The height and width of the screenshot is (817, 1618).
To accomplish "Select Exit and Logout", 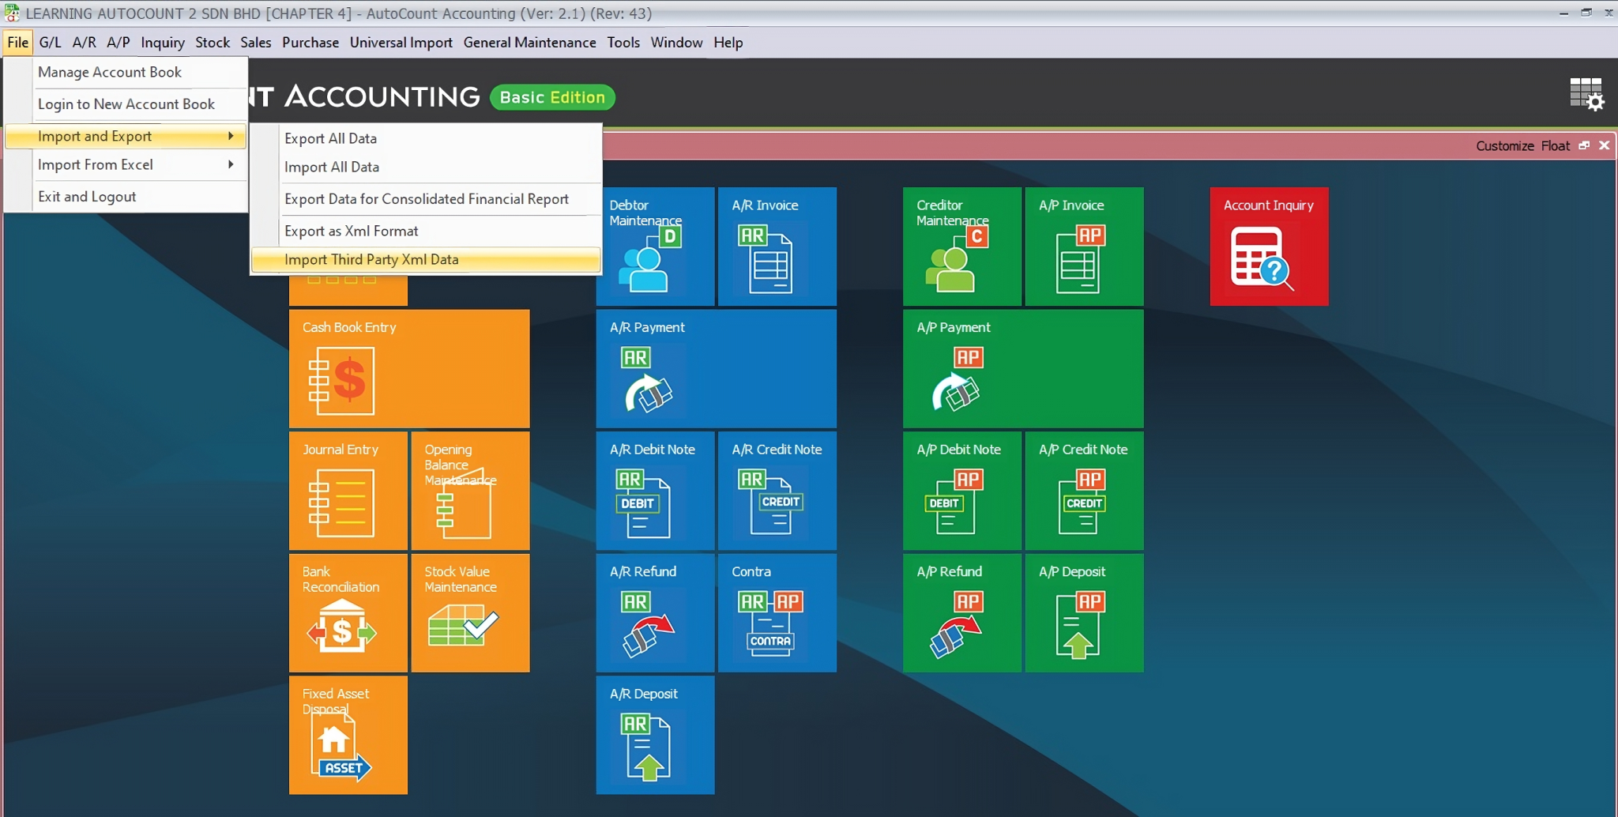I will pyautogui.click(x=126, y=196).
